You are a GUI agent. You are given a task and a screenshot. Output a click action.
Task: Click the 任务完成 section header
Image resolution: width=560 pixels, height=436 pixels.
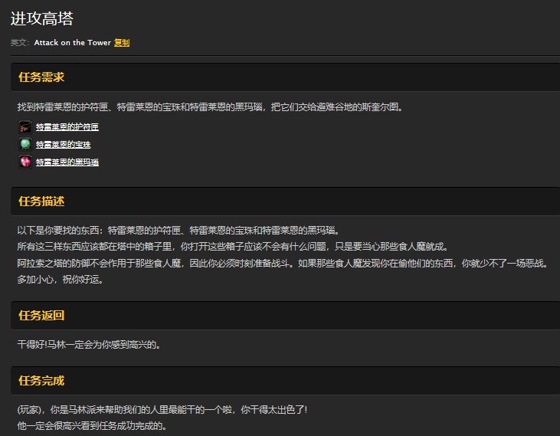(x=41, y=381)
